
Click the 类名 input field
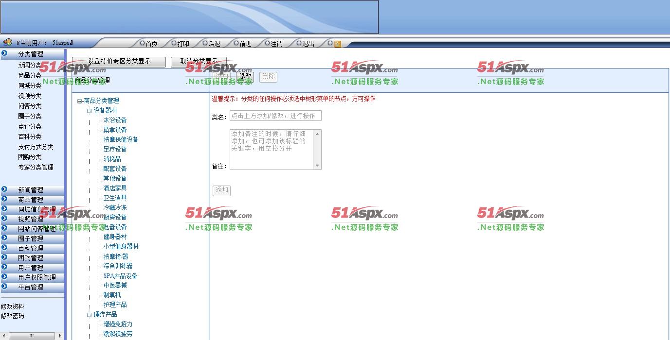tap(275, 116)
